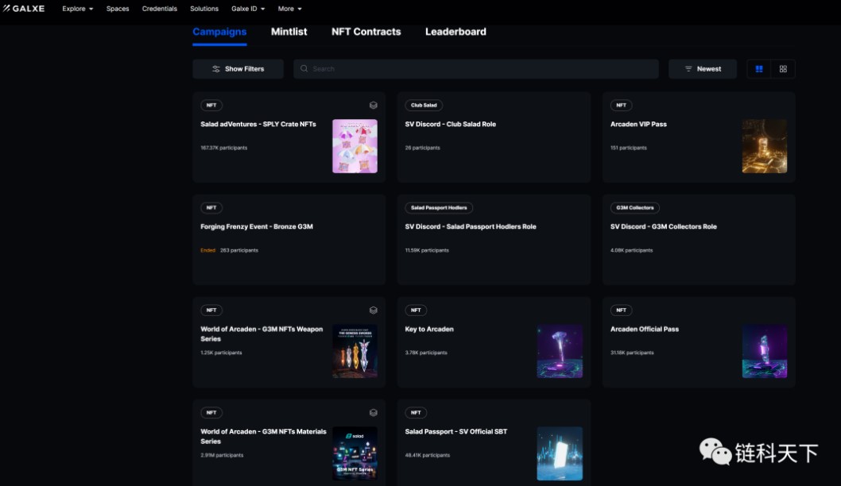Viewport: 841px width, 486px height.
Task: Click the 4.08K participants text
Action: pyautogui.click(x=631, y=250)
